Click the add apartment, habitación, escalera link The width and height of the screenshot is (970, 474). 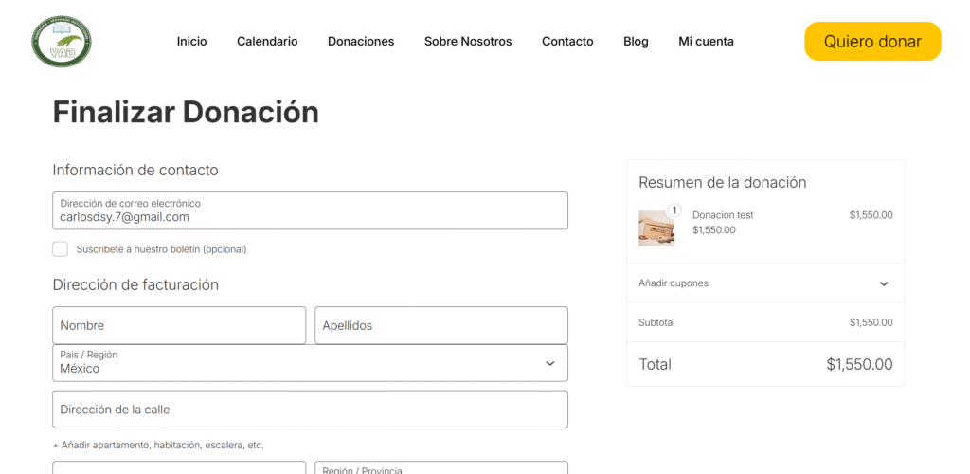158,445
